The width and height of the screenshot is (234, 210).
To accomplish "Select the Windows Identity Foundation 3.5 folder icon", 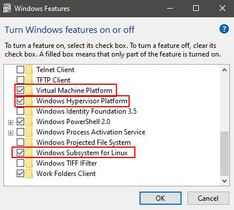I will [x=29, y=111].
